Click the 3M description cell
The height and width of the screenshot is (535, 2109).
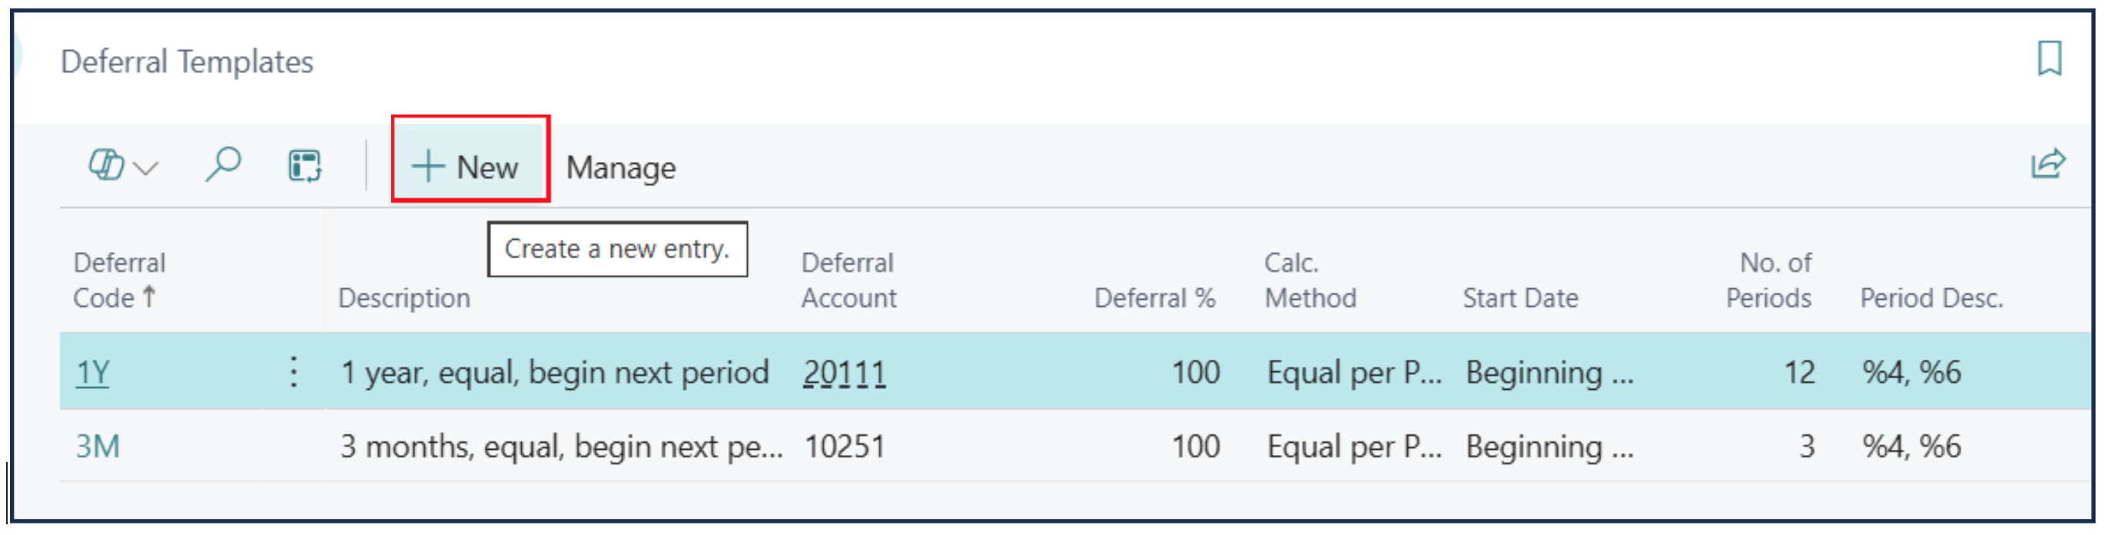[x=561, y=447]
